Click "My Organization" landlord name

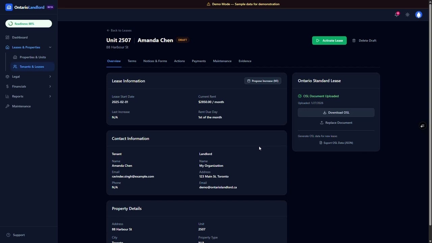pyautogui.click(x=211, y=166)
